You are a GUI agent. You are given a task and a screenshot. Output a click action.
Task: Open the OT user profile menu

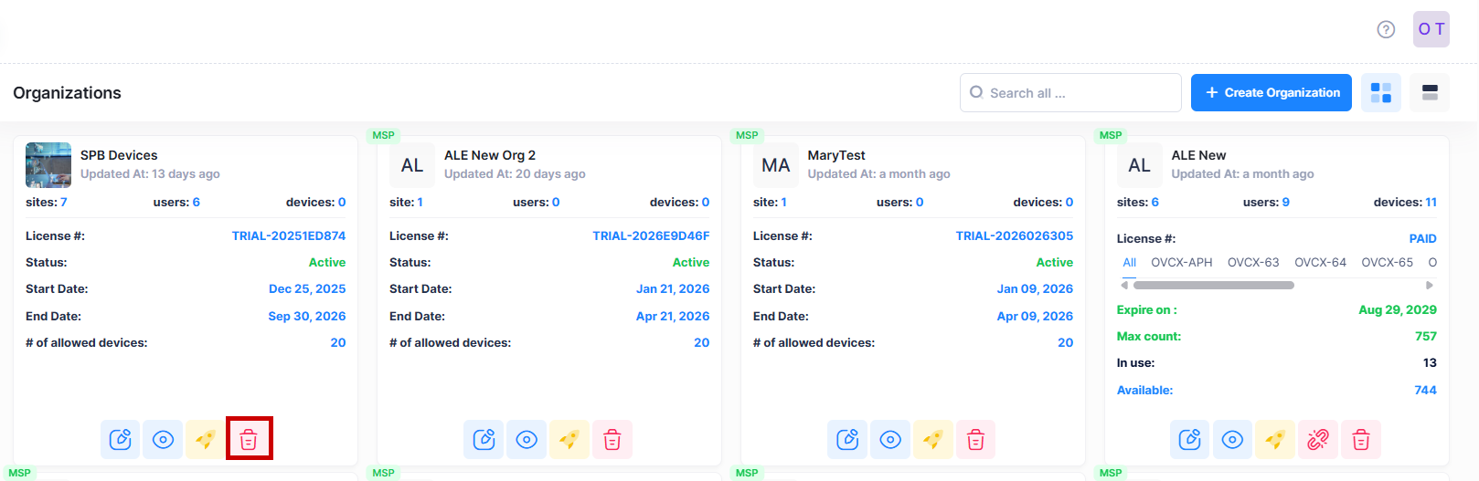[1431, 29]
